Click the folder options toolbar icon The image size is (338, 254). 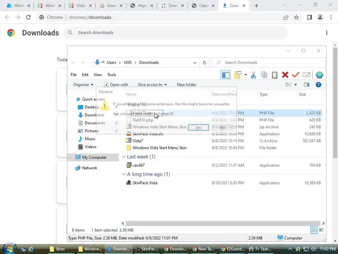[x=238, y=75]
